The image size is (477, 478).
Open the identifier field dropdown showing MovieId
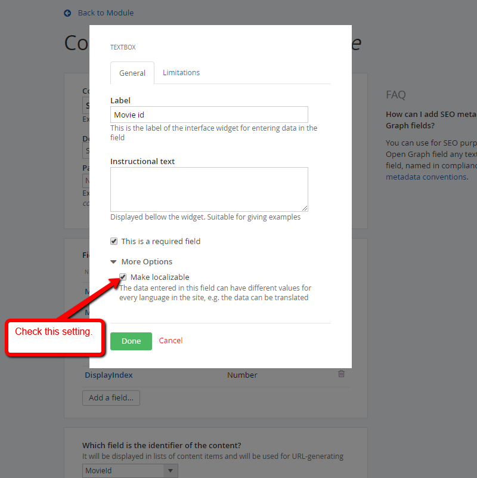[x=130, y=471]
